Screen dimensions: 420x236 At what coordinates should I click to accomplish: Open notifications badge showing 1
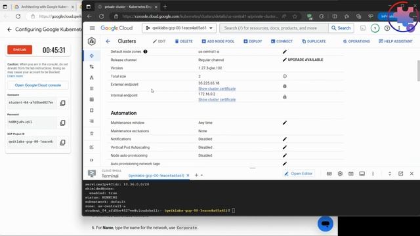click(x=375, y=28)
